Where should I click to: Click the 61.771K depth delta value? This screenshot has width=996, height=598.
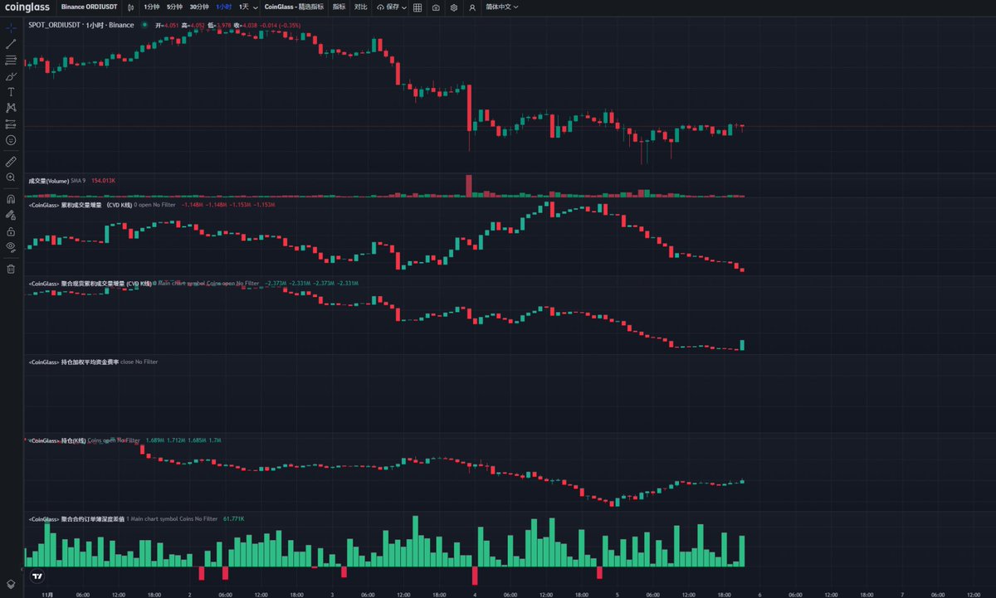coord(234,518)
